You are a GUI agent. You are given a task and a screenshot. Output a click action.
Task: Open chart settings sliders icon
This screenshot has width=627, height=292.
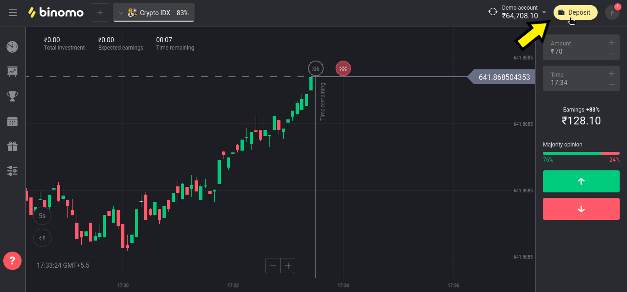point(12,171)
